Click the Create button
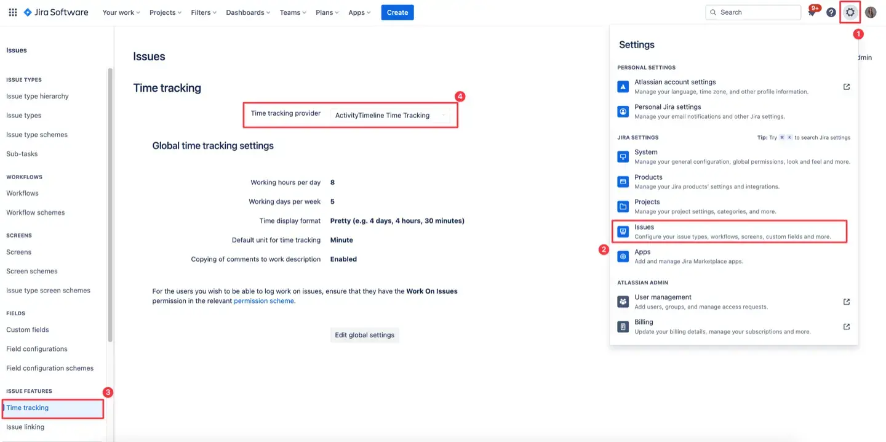The image size is (886, 442). [397, 12]
